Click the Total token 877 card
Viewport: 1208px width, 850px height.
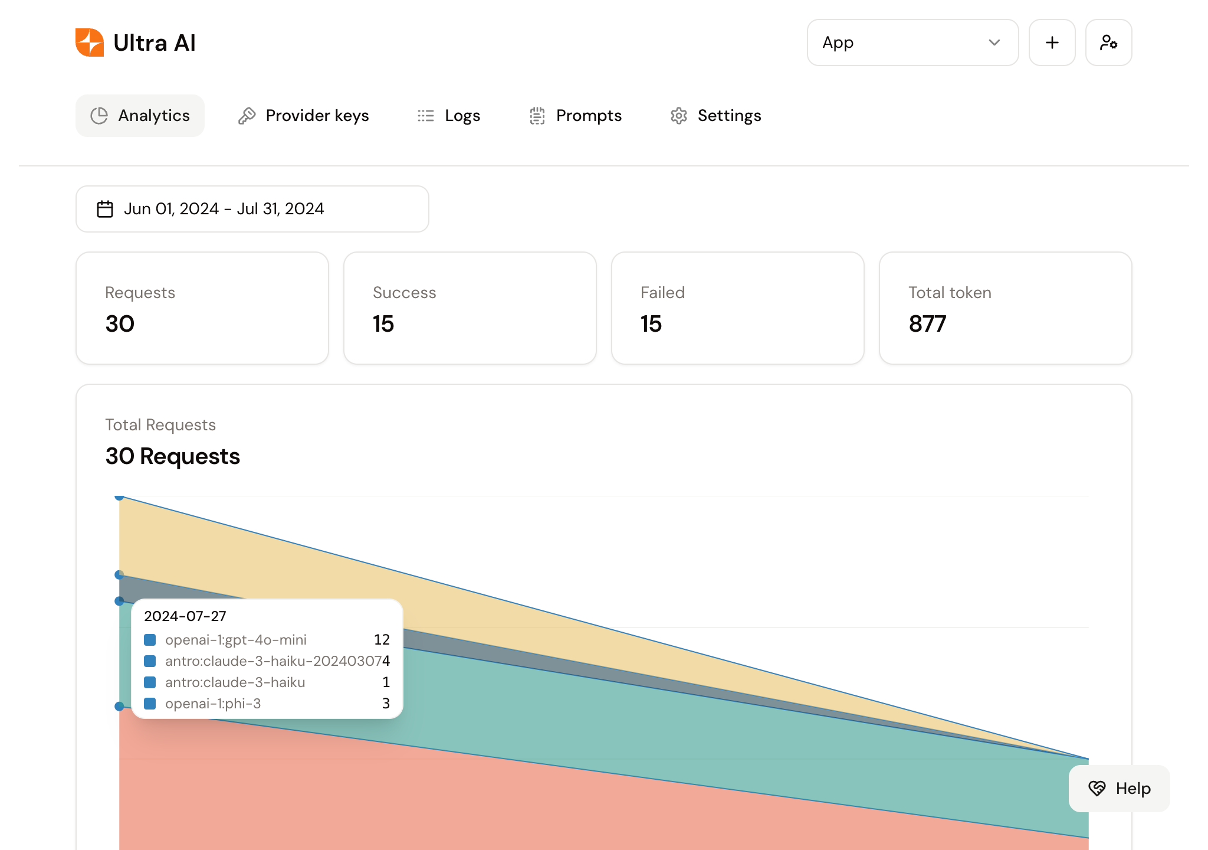coord(1005,308)
